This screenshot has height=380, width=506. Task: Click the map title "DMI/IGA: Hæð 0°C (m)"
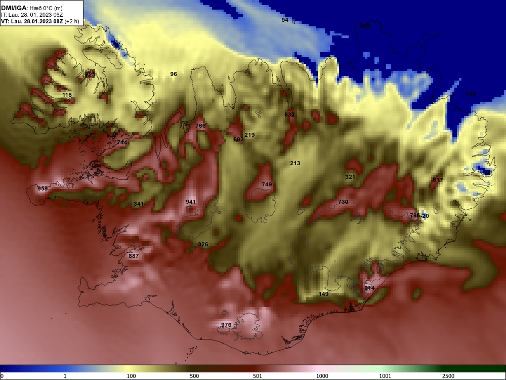click(31, 8)
